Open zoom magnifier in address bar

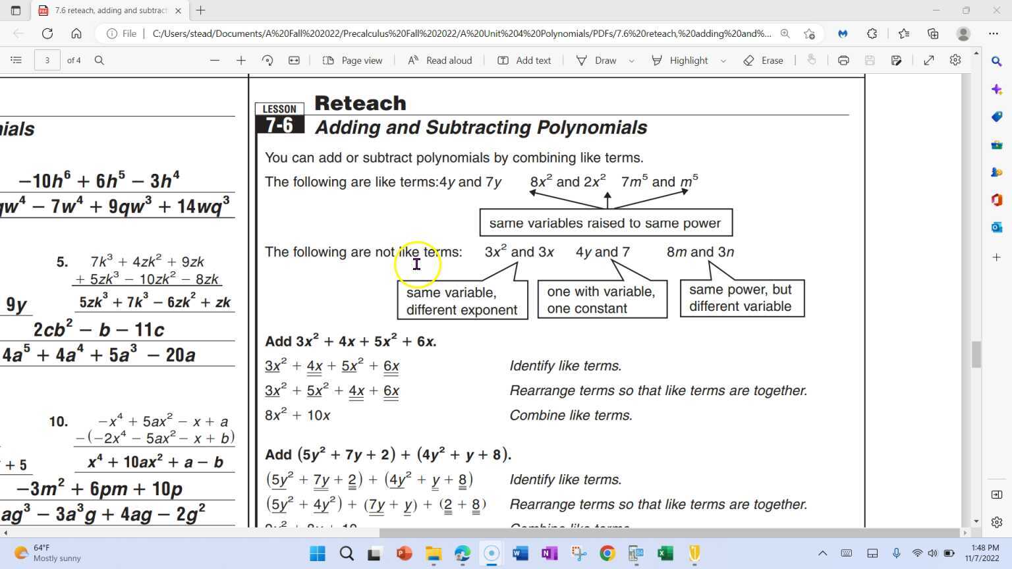(785, 34)
